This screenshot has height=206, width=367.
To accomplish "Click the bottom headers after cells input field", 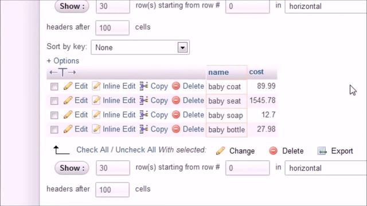I will (112, 189).
